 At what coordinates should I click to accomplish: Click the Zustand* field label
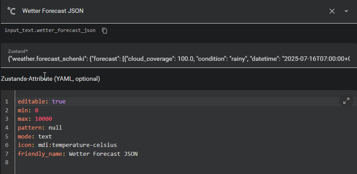pyautogui.click(x=18, y=51)
